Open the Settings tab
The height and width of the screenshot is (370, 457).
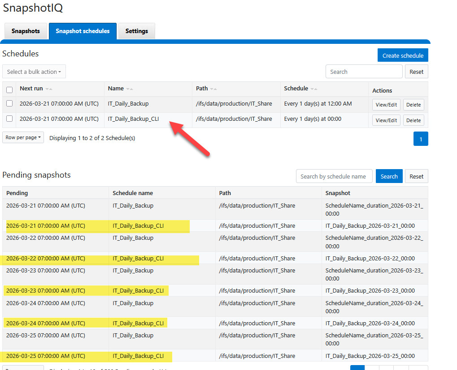tap(137, 31)
